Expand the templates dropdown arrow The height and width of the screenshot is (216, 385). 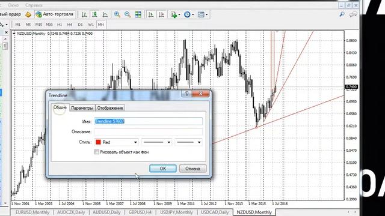pyautogui.click(x=206, y=14)
